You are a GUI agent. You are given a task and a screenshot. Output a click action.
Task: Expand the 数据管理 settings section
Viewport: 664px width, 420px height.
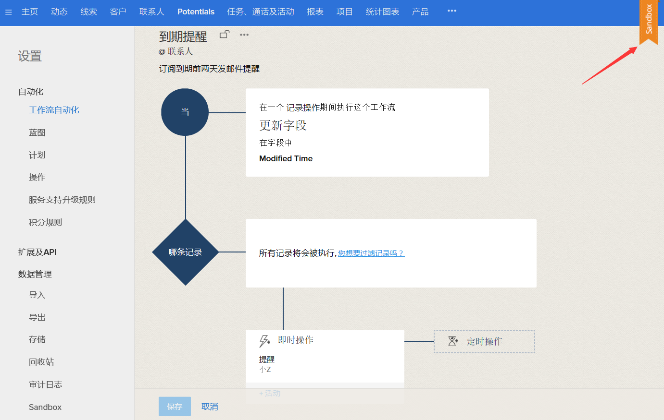coord(35,274)
